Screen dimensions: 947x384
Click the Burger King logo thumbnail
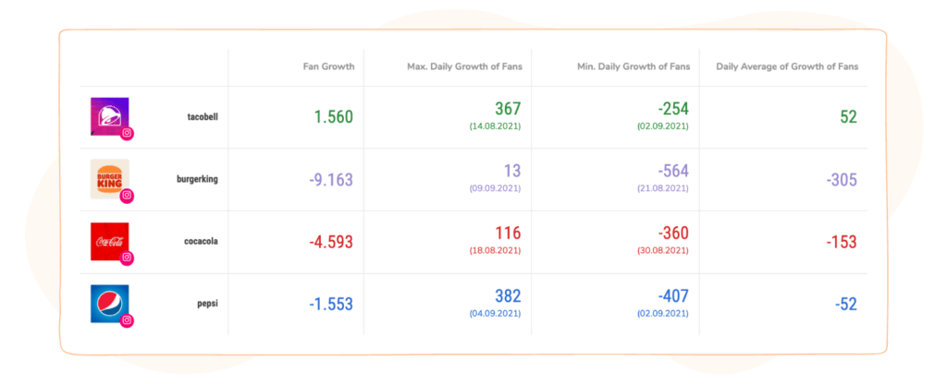110,179
